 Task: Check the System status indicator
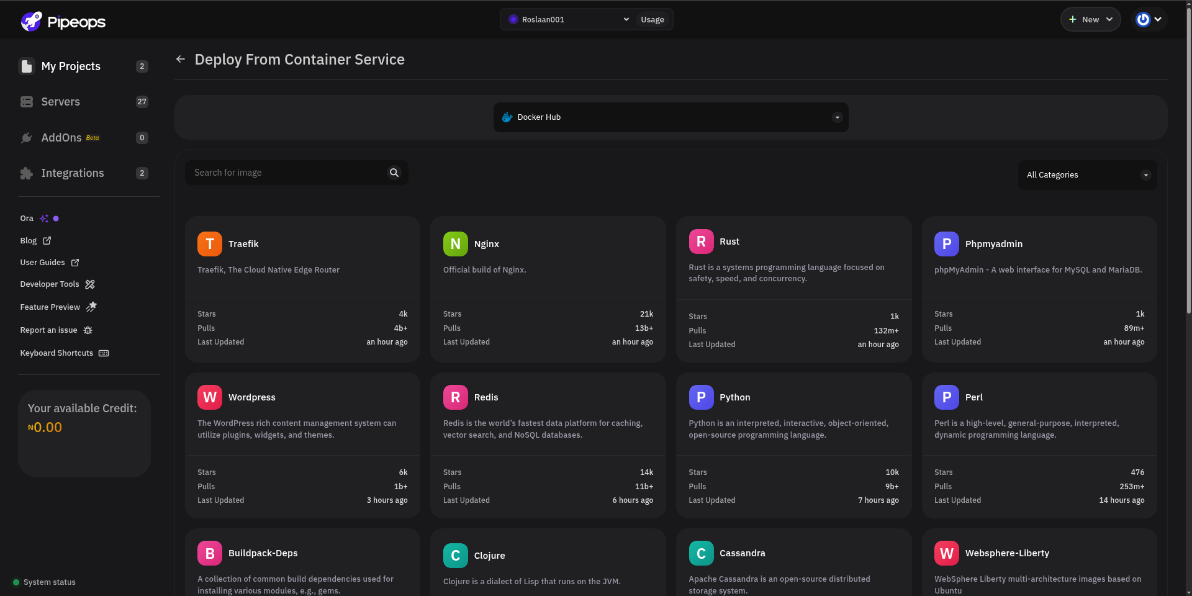tap(44, 582)
